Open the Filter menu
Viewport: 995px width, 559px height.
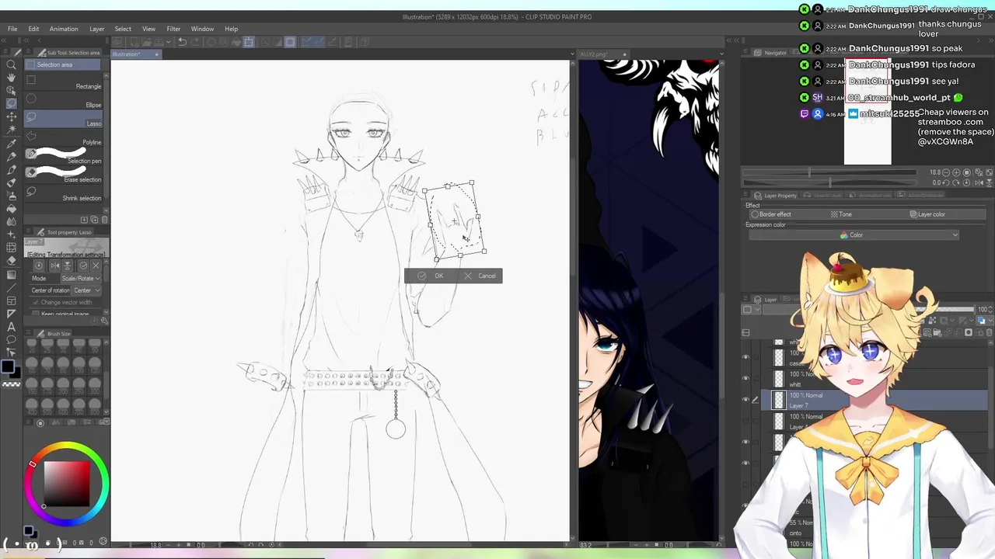click(173, 29)
